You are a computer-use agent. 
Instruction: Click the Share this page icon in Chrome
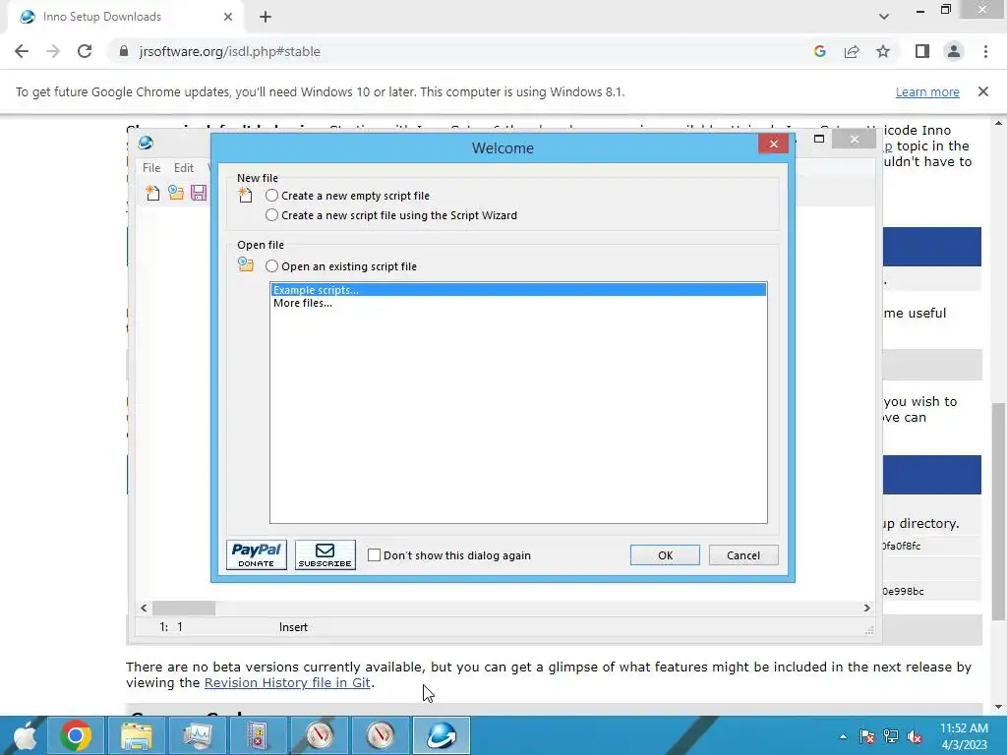(852, 51)
